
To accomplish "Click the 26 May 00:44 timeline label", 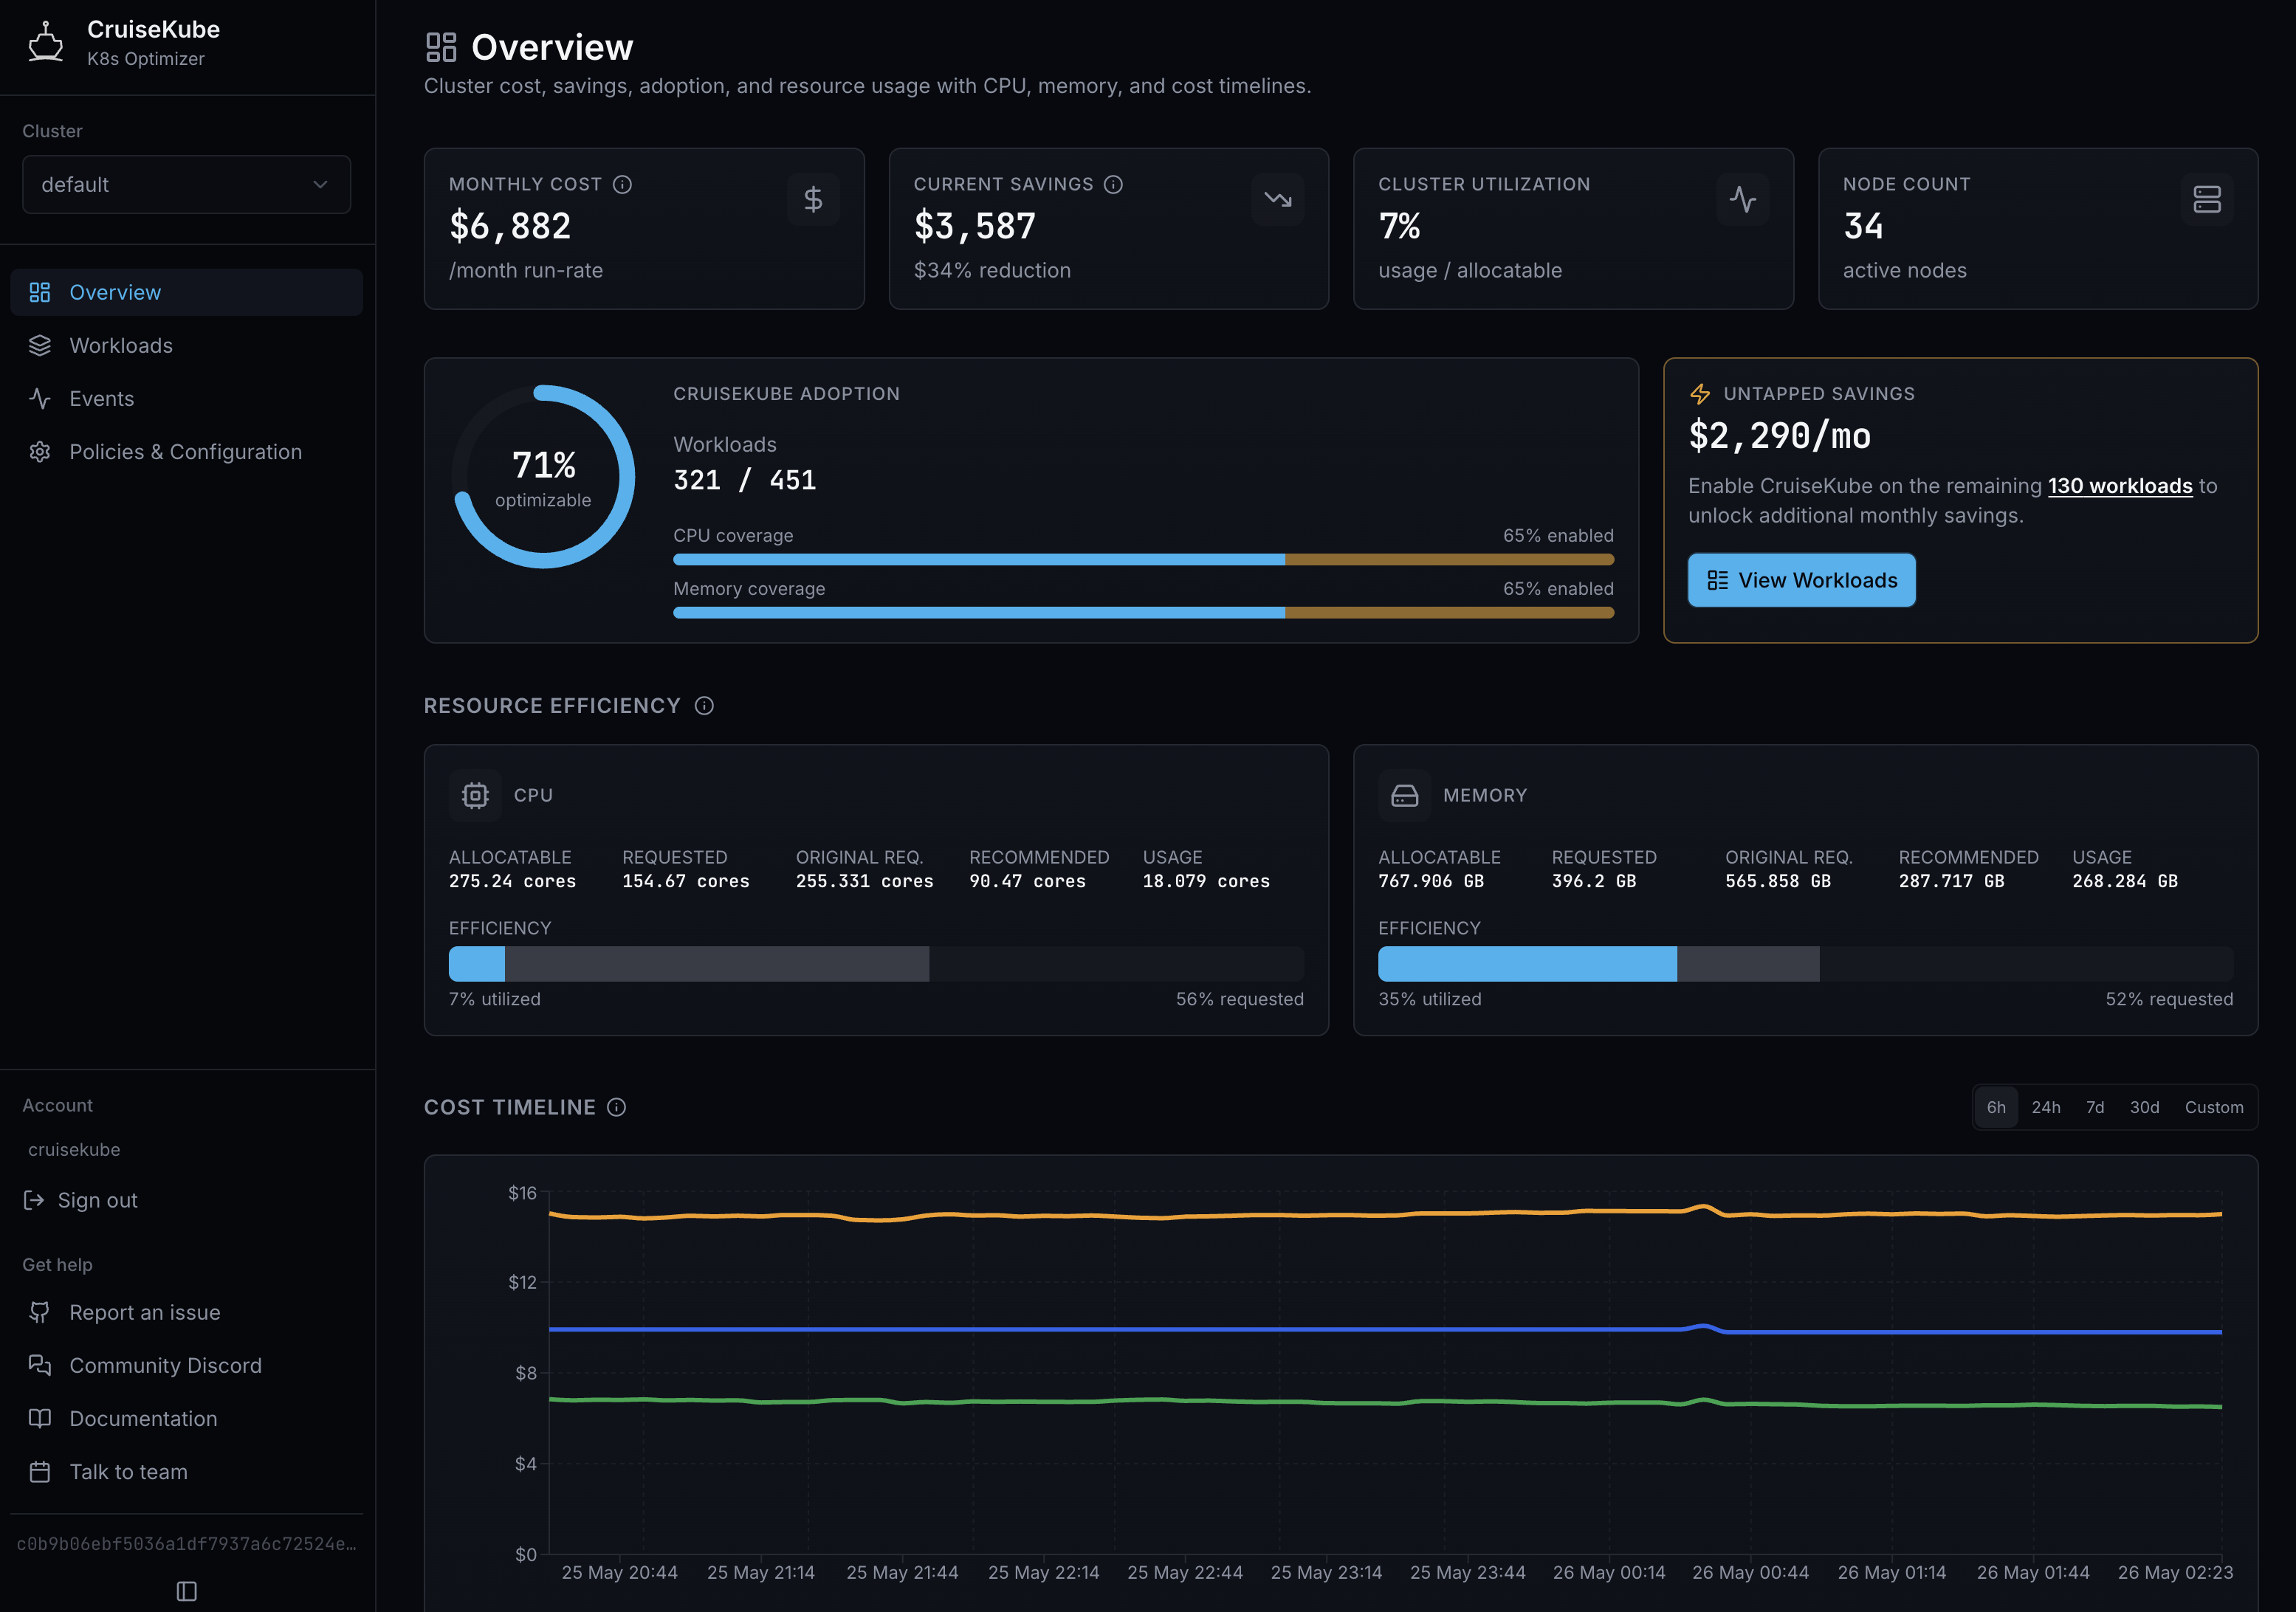I will 1750,1572.
